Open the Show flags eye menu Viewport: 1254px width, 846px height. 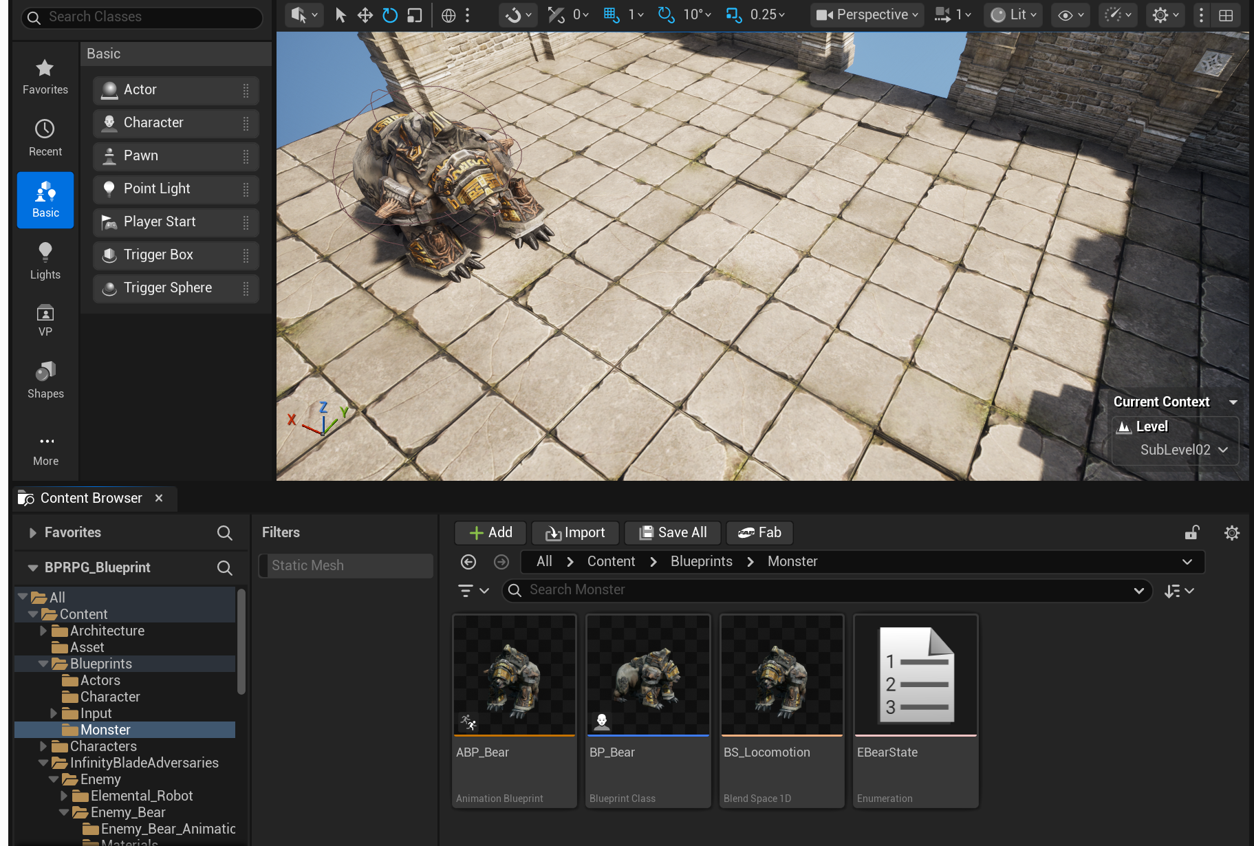pyautogui.click(x=1070, y=14)
